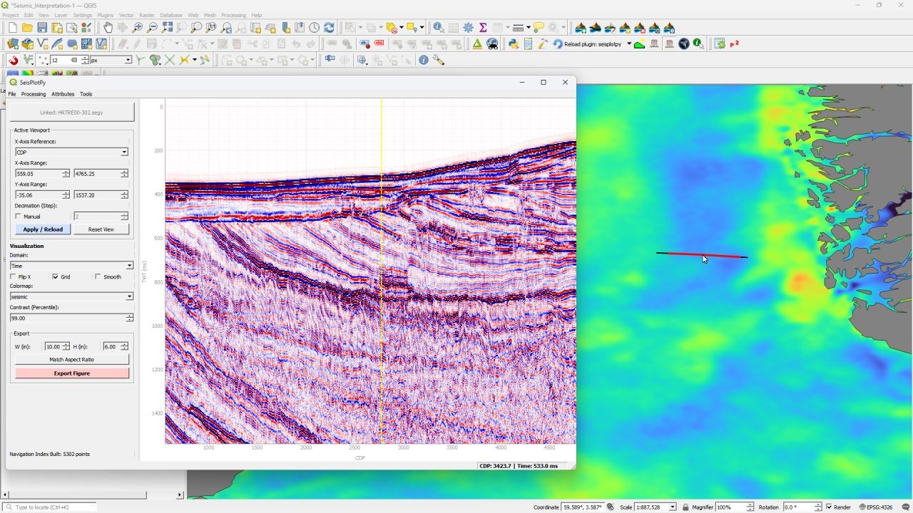Viewport: 913px width, 513px height.
Task: Open the SeisPlotPy File menu
Action: [12, 94]
